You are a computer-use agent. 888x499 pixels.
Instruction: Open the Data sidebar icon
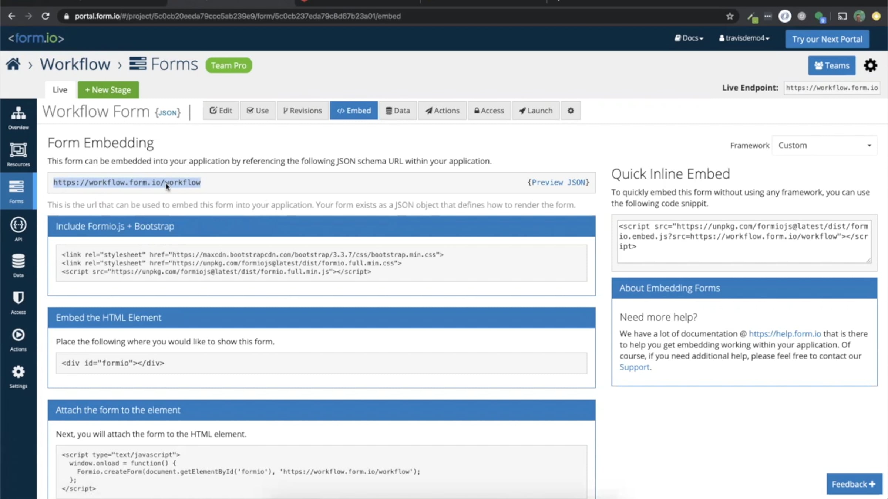click(18, 265)
